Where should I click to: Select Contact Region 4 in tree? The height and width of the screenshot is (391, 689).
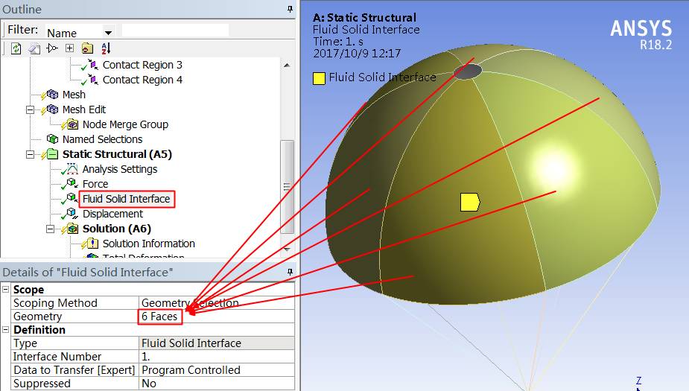click(x=142, y=80)
